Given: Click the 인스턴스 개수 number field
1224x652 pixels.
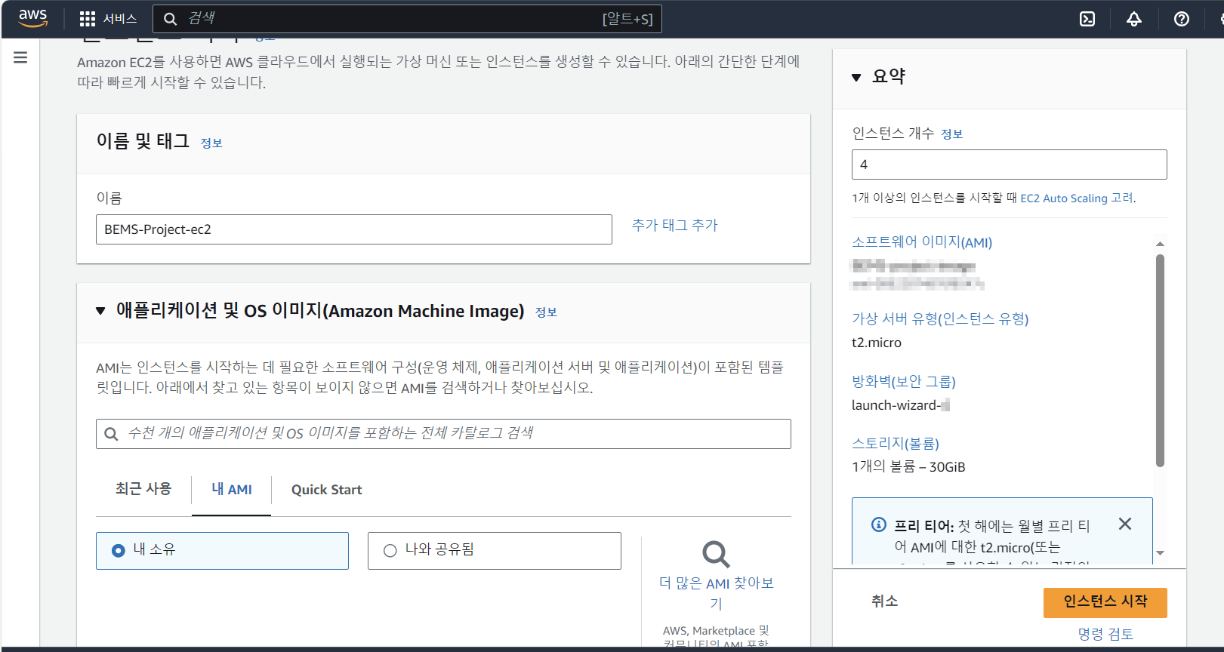Looking at the screenshot, I should (1009, 165).
